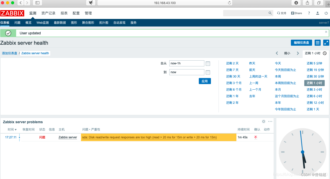Open the 报表 reports menu
This screenshot has height=179, width=330.
point(64,13)
